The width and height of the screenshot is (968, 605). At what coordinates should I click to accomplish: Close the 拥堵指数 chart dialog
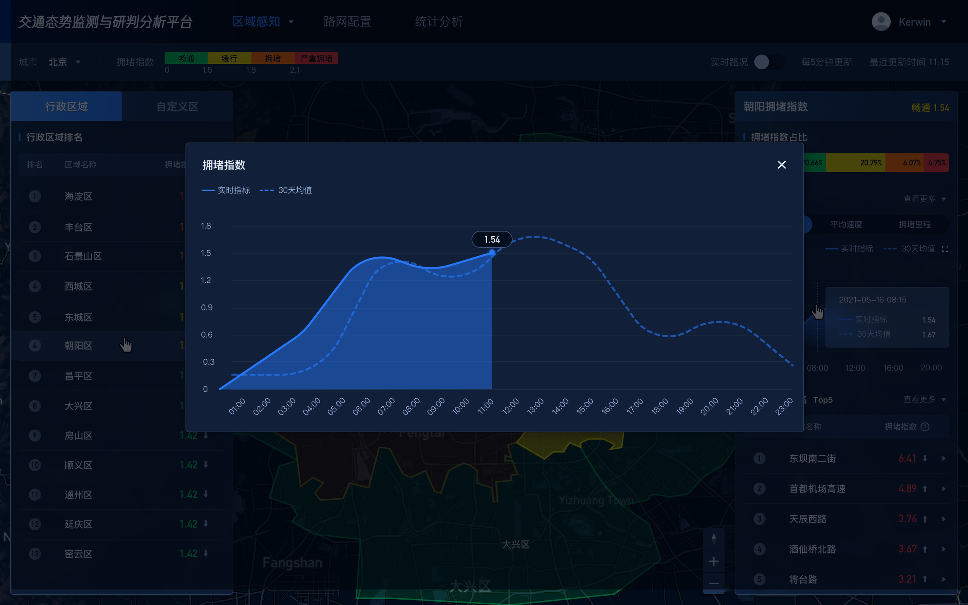click(781, 165)
